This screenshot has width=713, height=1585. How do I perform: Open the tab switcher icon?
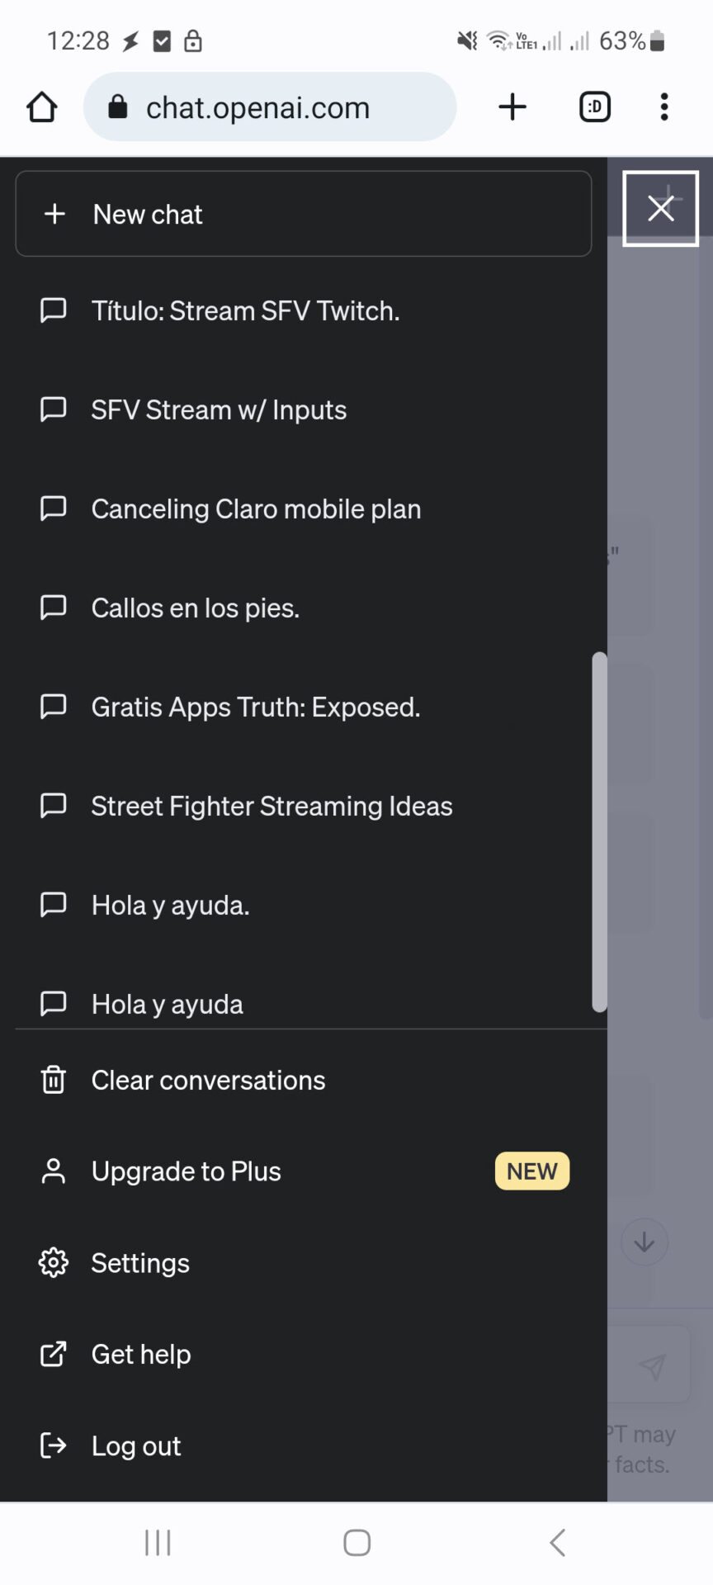(x=595, y=106)
